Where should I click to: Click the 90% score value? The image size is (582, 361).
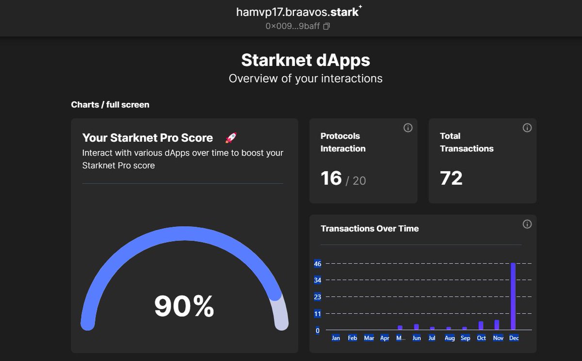[x=184, y=306]
